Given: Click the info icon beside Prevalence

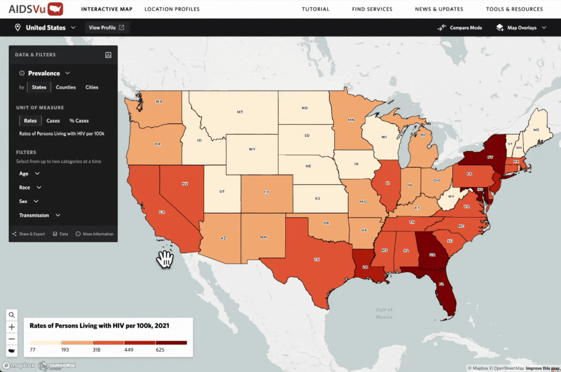Looking at the screenshot, I should pos(22,73).
